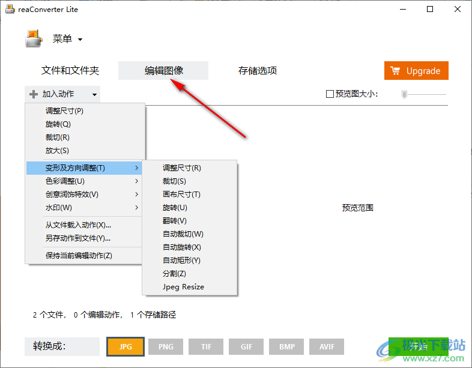Click the reaConverter printer logo icon
Screen dimensions: 472x368
33,38
